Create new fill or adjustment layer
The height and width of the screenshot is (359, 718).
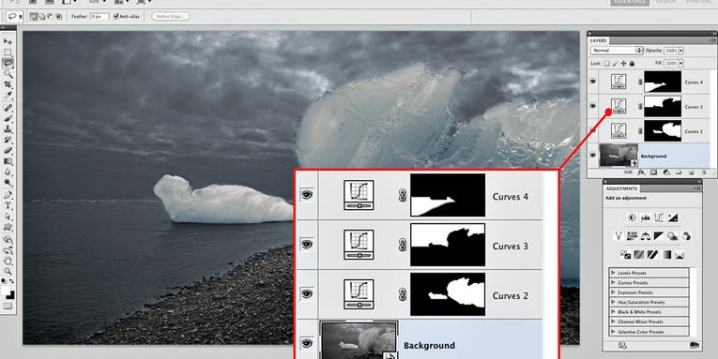pyautogui.click(x=666, y=172)
